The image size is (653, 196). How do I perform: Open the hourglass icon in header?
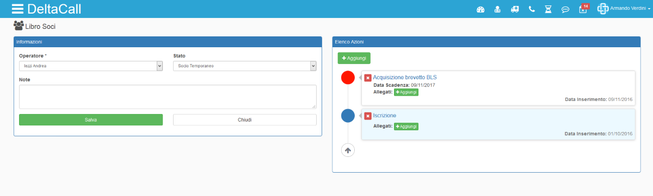pos(549,9)
